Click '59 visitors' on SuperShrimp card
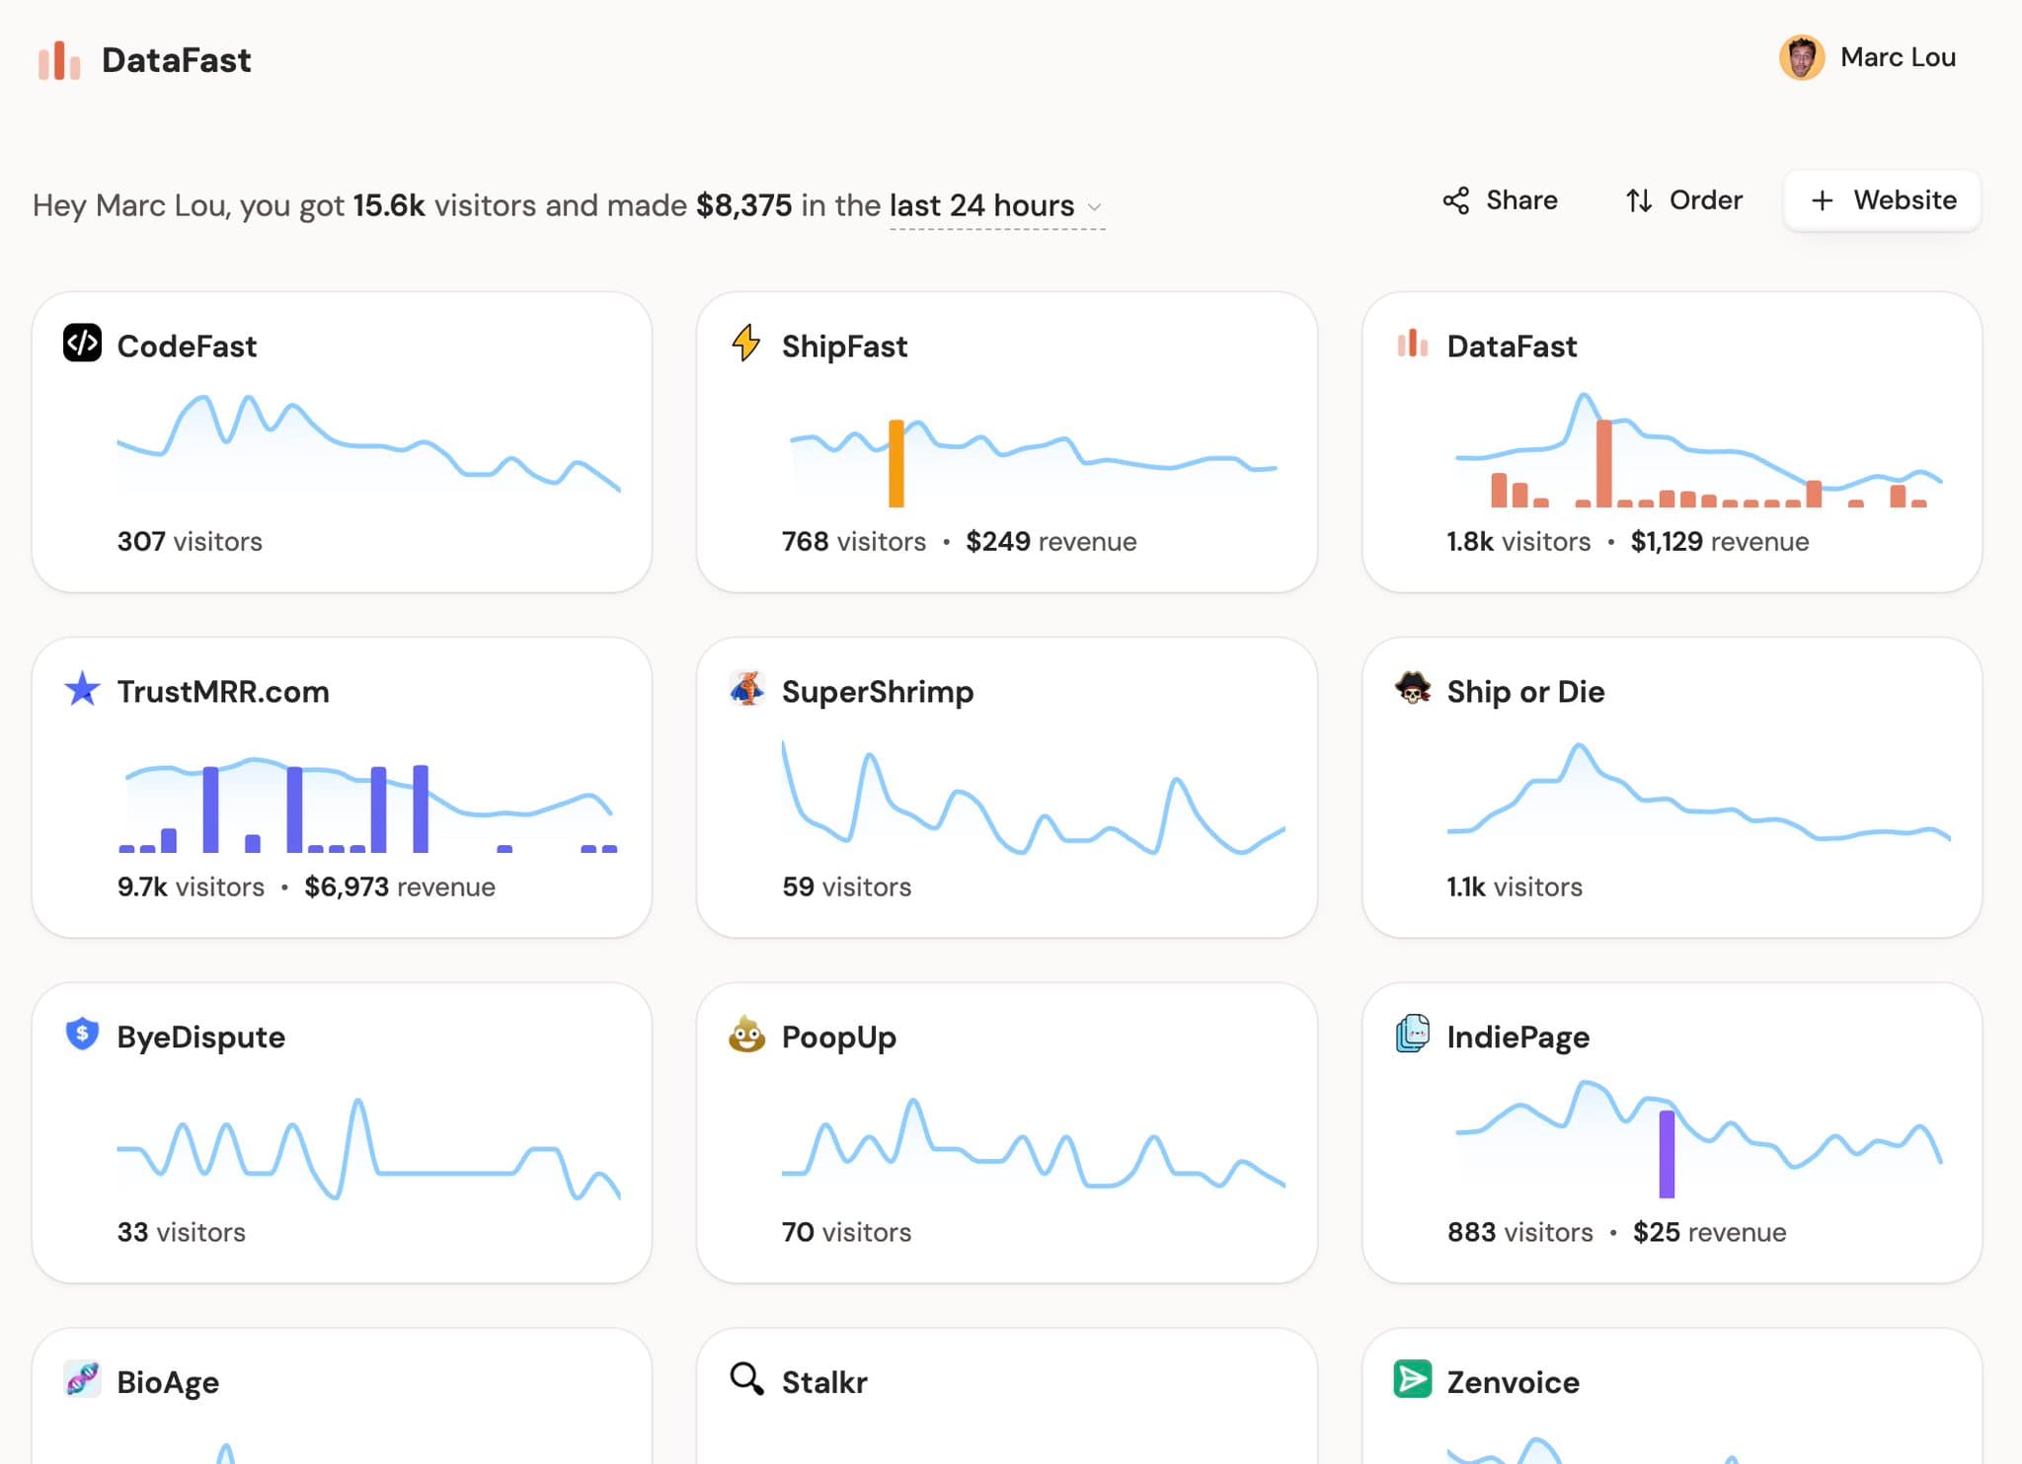Viewport: 2022px width, 1464px height. [x=846, y=886]
